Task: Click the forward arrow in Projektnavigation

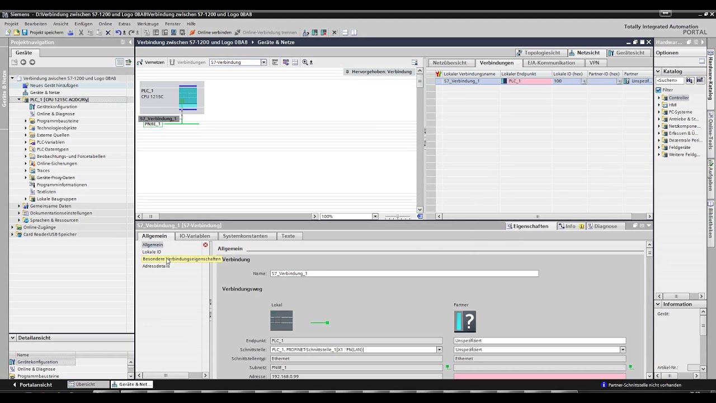Action: (x=32, y=62)
